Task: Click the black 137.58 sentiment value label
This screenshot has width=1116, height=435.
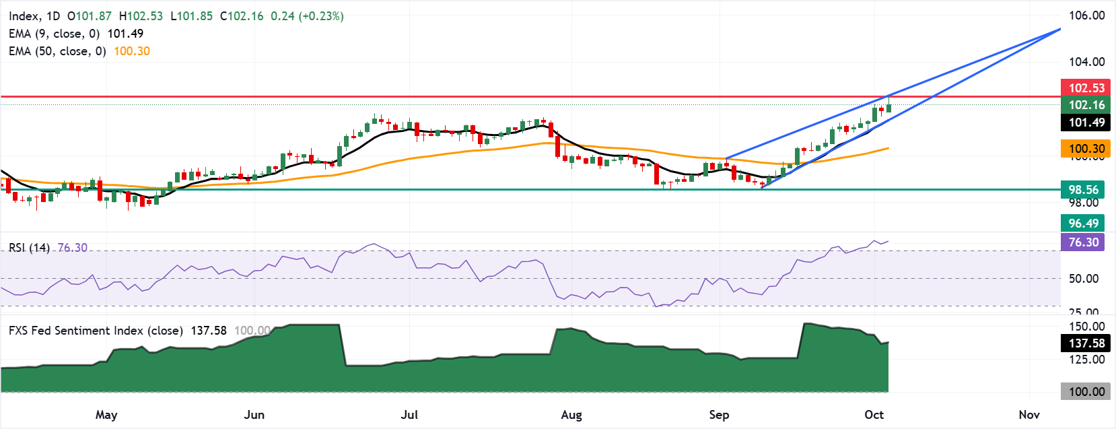Action: coord(1086,343)
